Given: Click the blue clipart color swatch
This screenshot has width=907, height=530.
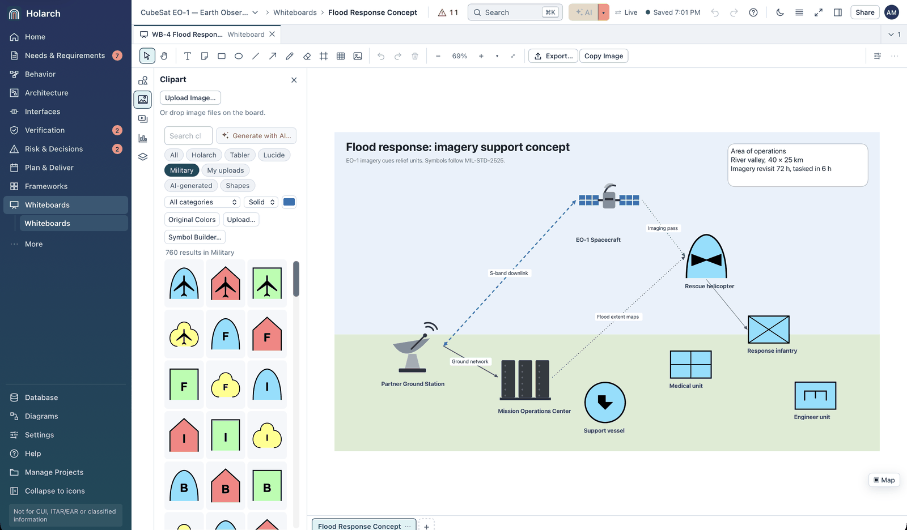Looking at the screenshot, I should click(289, 202).
